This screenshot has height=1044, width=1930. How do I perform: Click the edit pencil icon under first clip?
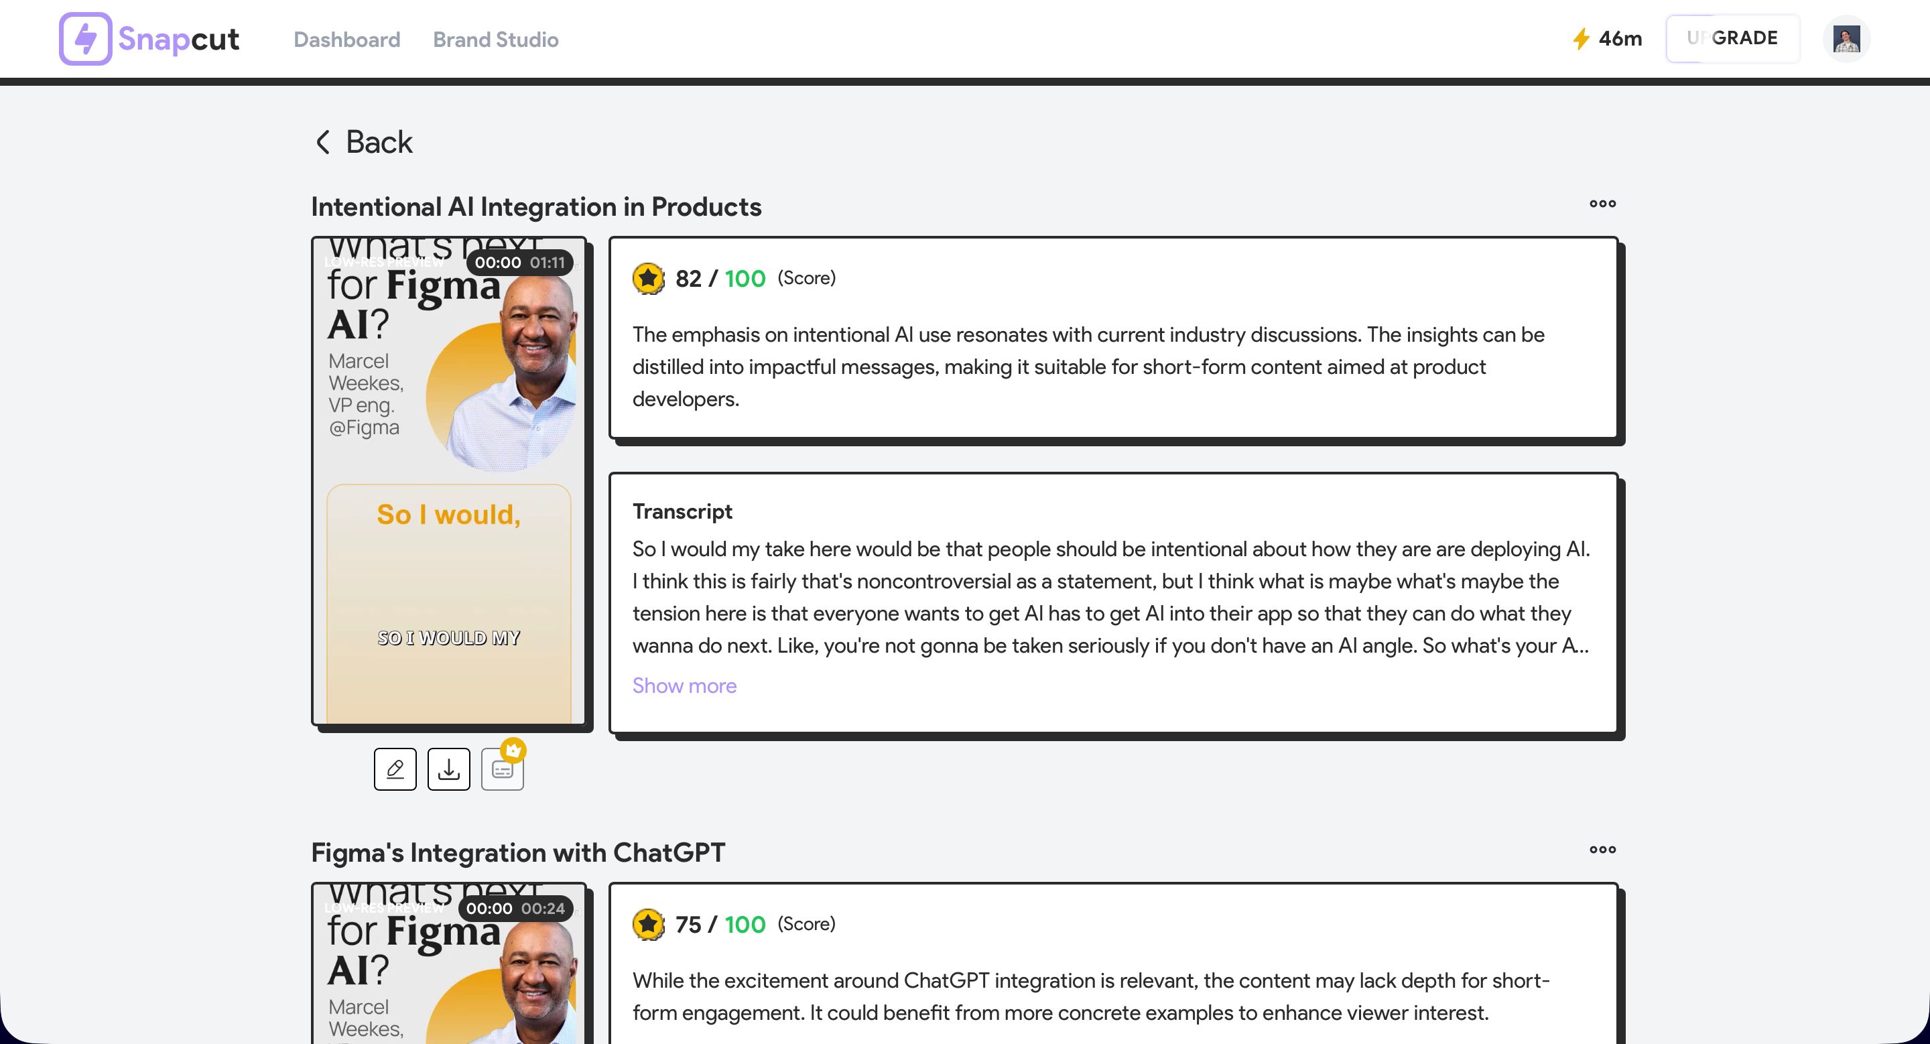395,769
